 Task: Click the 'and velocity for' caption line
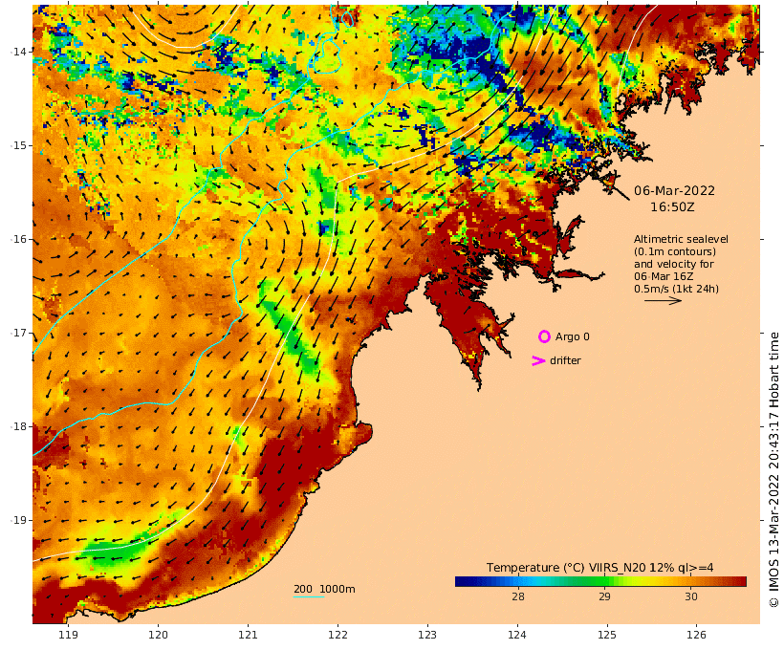[674, 264]
